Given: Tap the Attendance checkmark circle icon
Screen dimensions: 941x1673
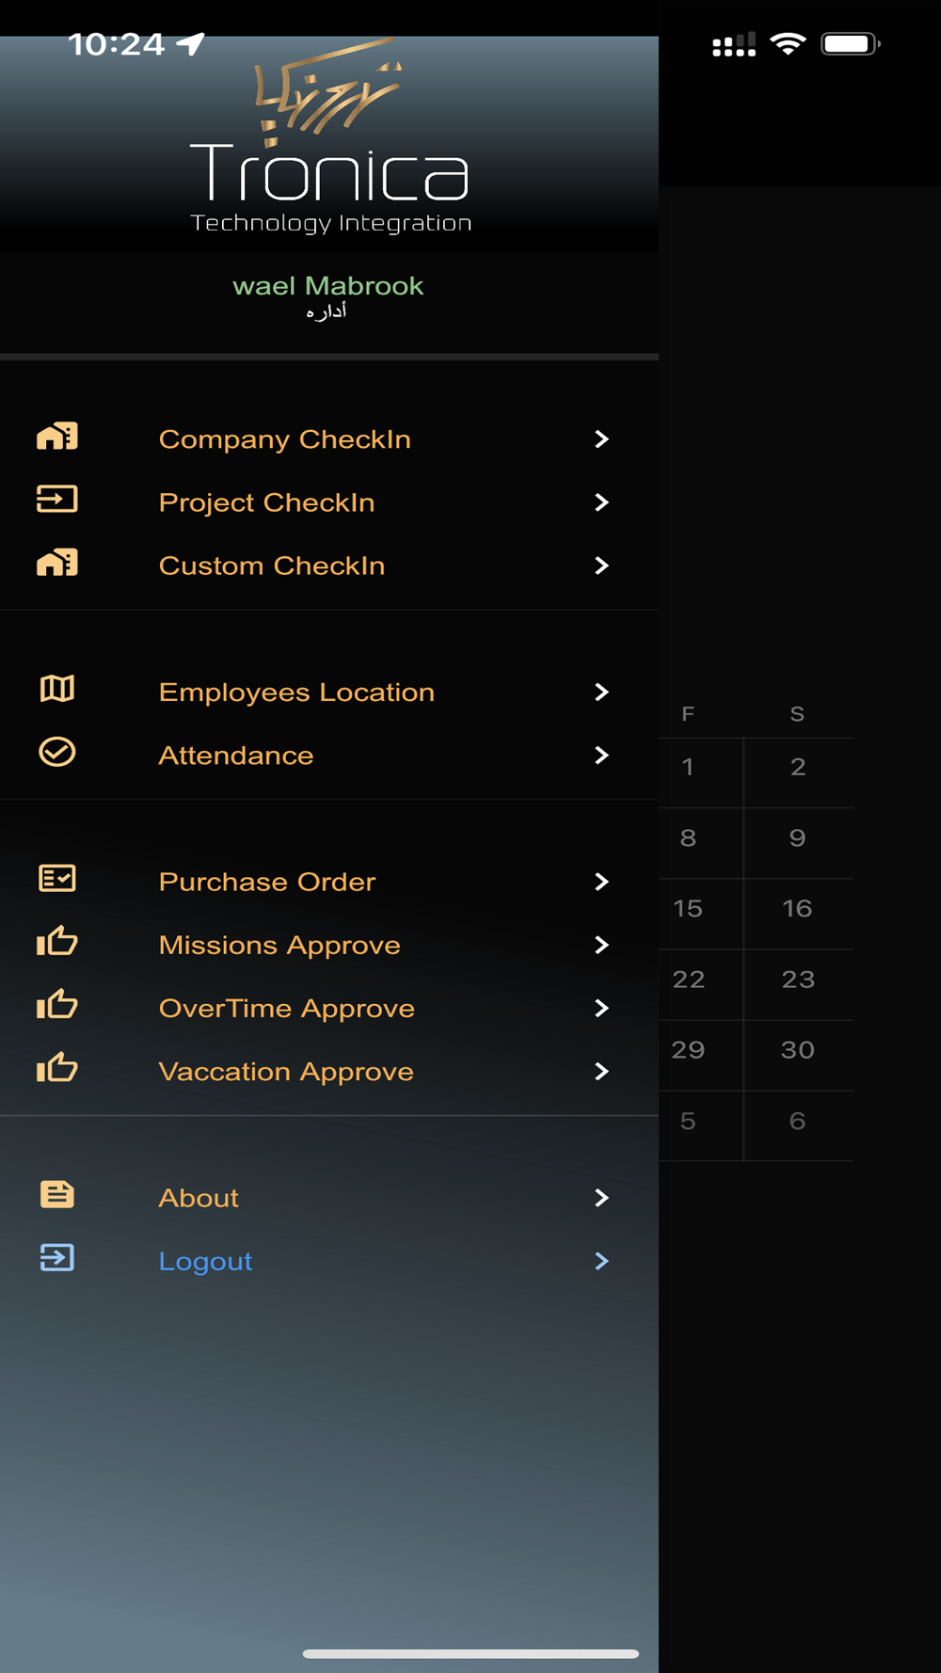Looking at the screenshot, I should pyautogui.click(x=57, y=753).
